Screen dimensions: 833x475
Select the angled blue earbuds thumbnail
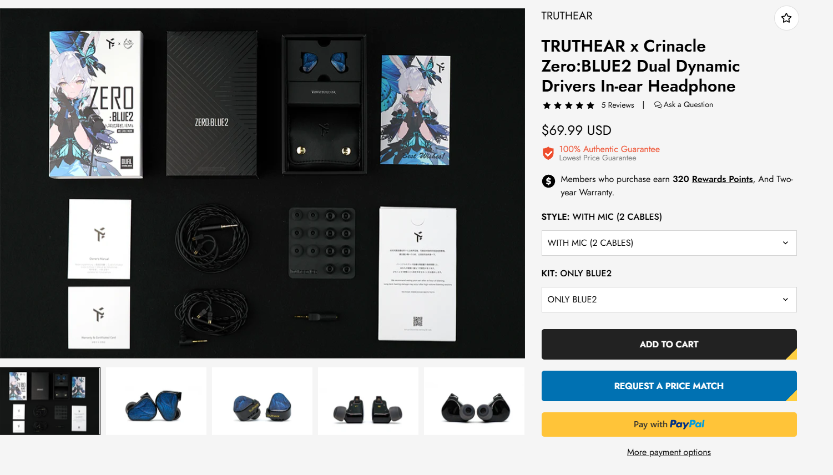coord(262,401)
